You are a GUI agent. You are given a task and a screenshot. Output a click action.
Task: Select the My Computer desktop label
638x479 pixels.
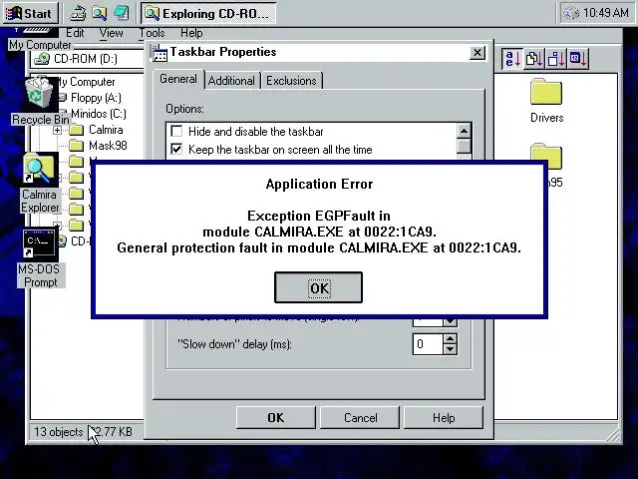[40, 45]
